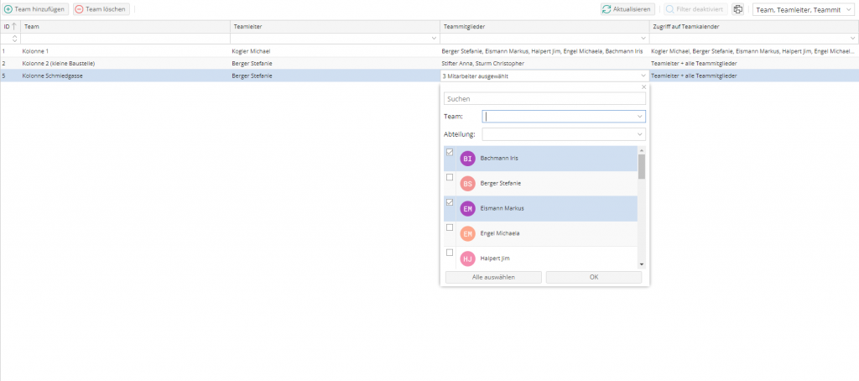
Task: Uncheck the Bachmann Iris checkbox
Action: tap(450, 153)
